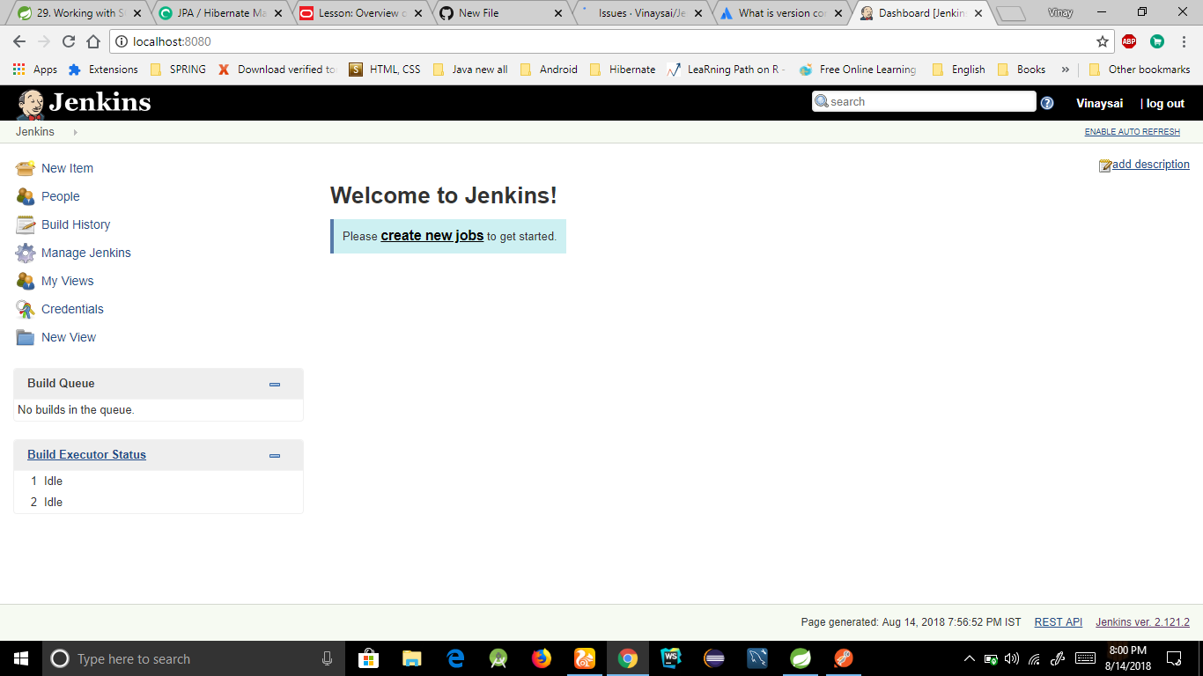Click the Jenkins ver. 2.121.2 link

click(x=1142, y=621)
